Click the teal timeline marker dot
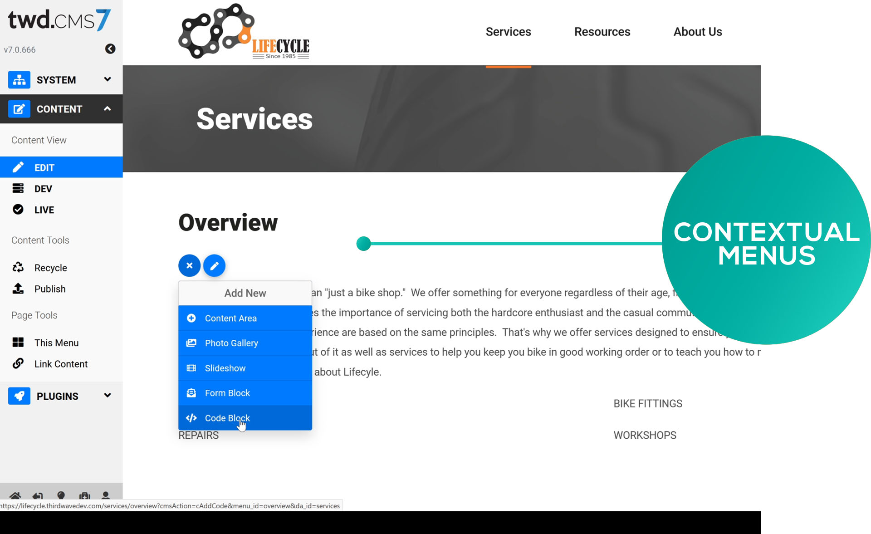The width and height of the screenshot is (871, 534). (x=363, y=242)
